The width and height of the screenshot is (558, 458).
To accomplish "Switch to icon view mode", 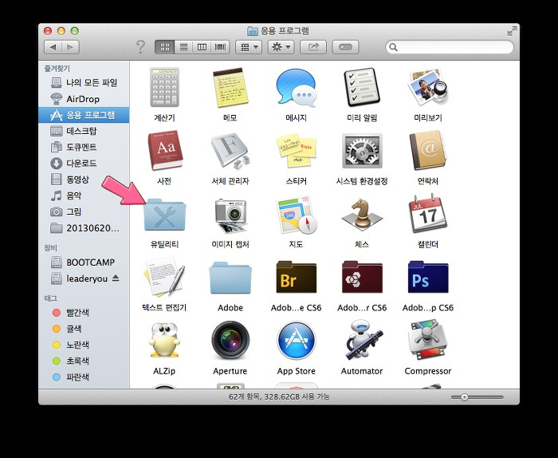I will click(x=165, y=47).
